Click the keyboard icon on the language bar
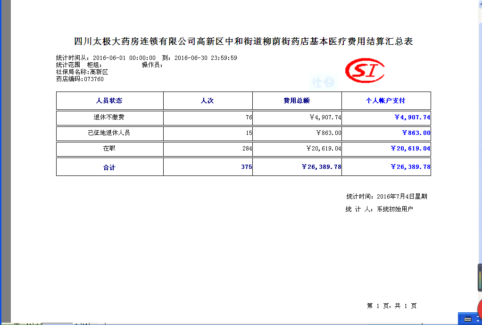The height and width of the screenshot is (325, 482). (468, 318)
